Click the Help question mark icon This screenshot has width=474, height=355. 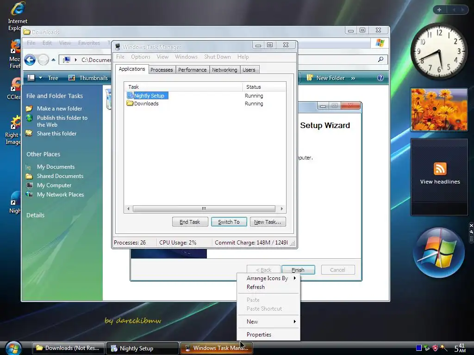(x=380, y=78)
